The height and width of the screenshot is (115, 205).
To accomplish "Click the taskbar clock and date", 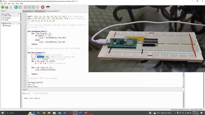I will tap(195, 113).
